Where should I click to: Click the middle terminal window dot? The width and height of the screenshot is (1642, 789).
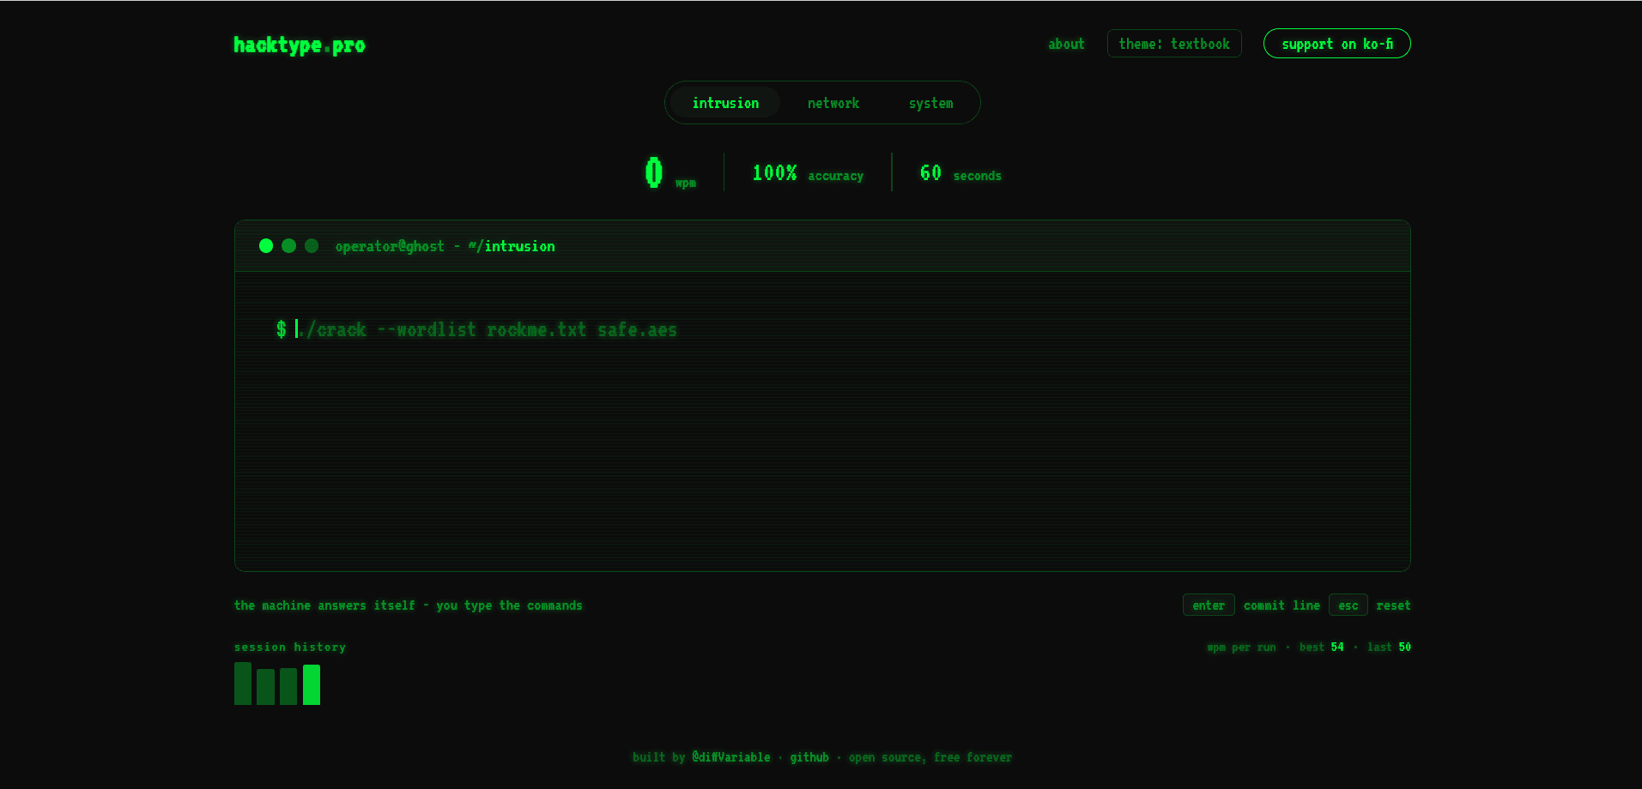click(x=289, y=246)
